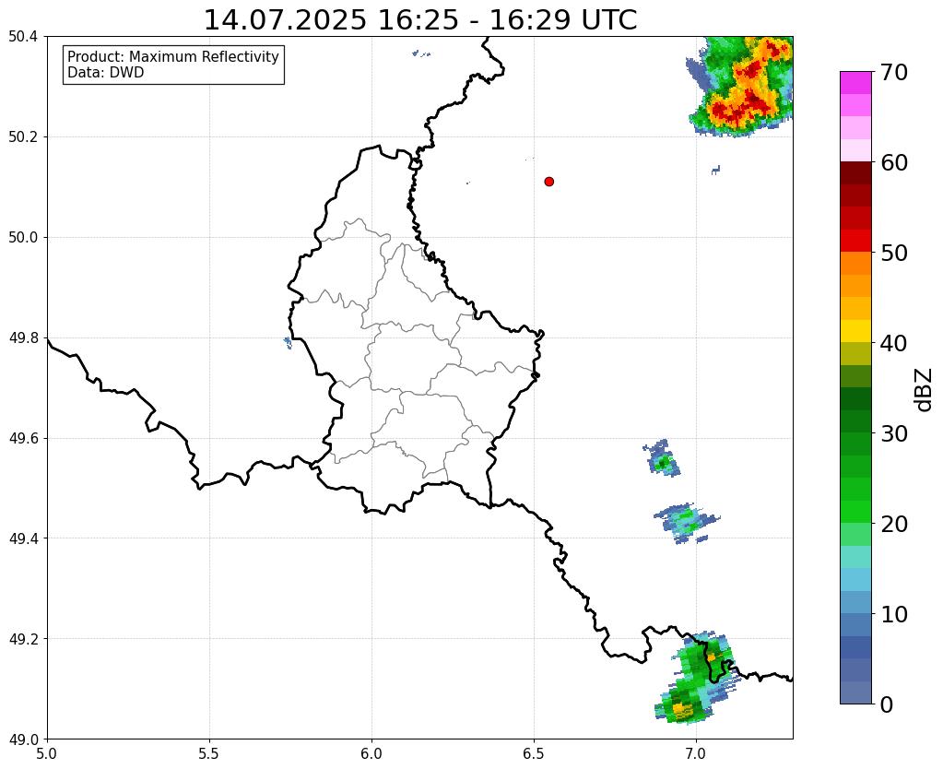Click the light blue echo near 49.43 latitude
Screen dimensions: 943x769
point(686,522)
